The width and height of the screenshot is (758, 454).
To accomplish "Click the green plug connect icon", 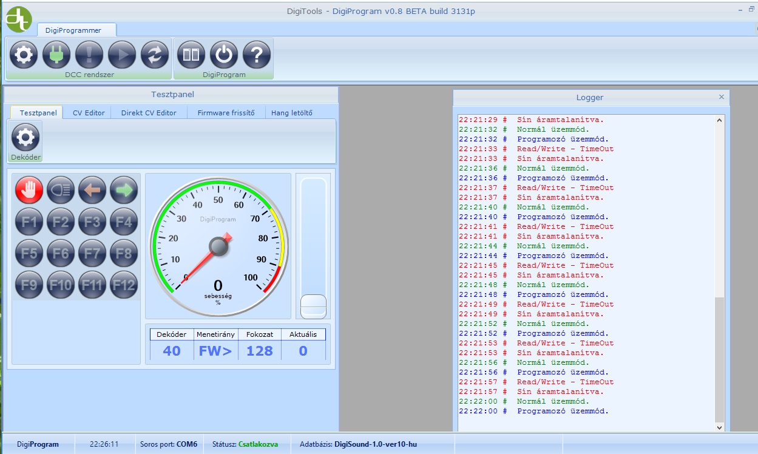I will click(x=56, y=55).
